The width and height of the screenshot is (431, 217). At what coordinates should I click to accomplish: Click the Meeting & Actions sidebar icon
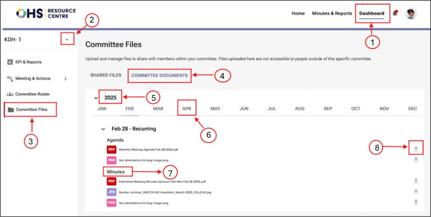[x=10, y=78]
